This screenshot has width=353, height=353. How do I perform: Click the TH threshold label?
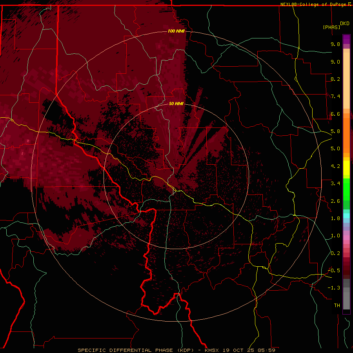point(337,306)
